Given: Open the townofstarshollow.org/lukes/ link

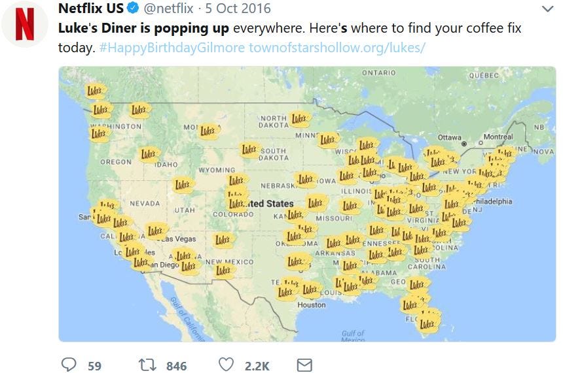Looking at the screenshot, I should pos(337,47).
